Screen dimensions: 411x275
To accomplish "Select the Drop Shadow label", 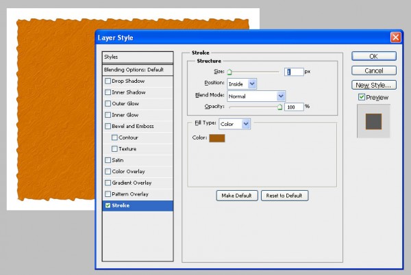I will 128,81.
